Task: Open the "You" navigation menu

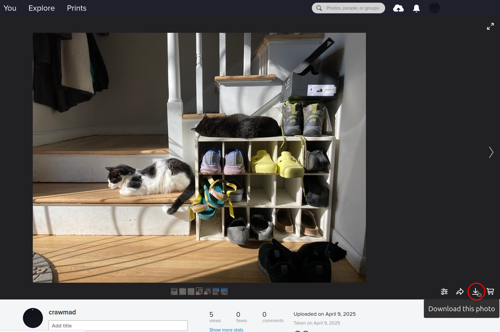Action: click(10, 8)
